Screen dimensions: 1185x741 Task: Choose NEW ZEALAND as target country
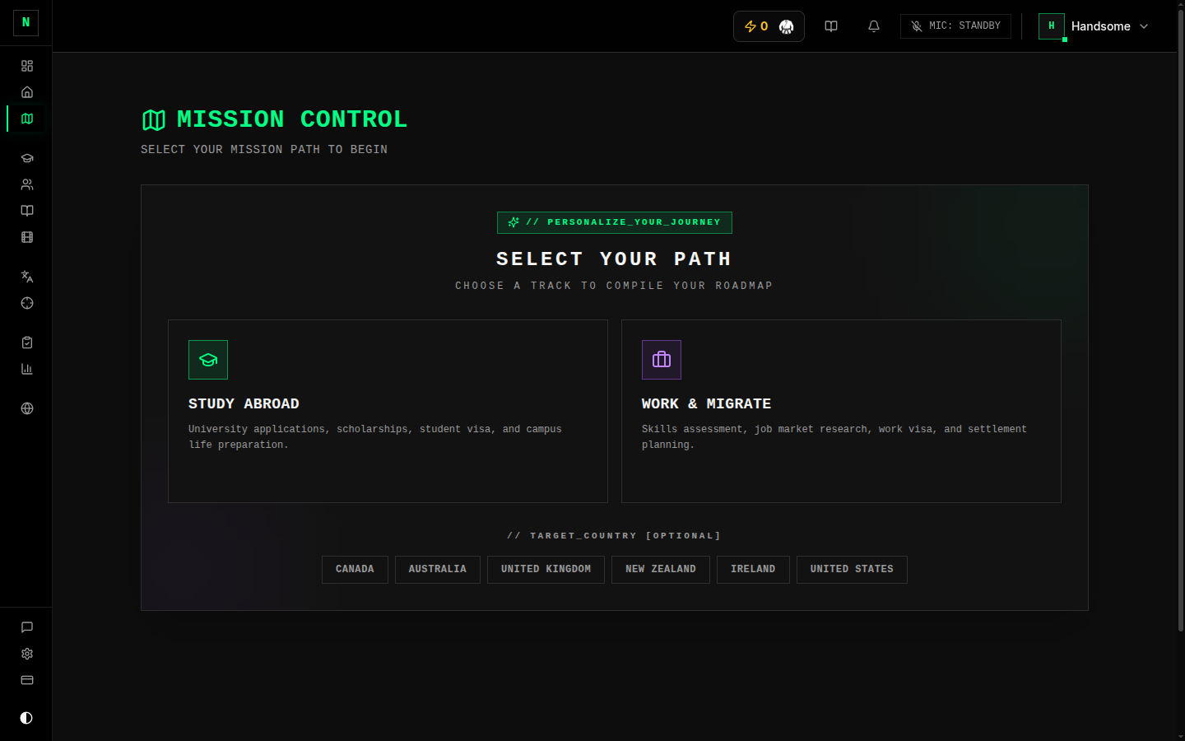[x=661, y=570]
